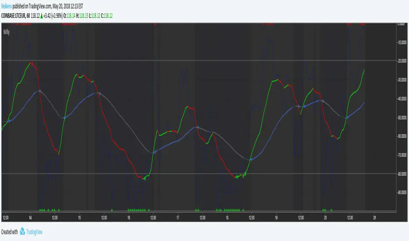Click the -40.0000 scale label
This screenshot has width=409, height=241.
pyautogui.click(x=402, y=99)
